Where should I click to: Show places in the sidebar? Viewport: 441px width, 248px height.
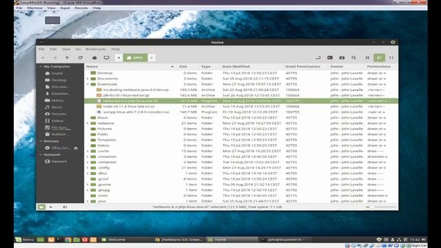[41, 207]
